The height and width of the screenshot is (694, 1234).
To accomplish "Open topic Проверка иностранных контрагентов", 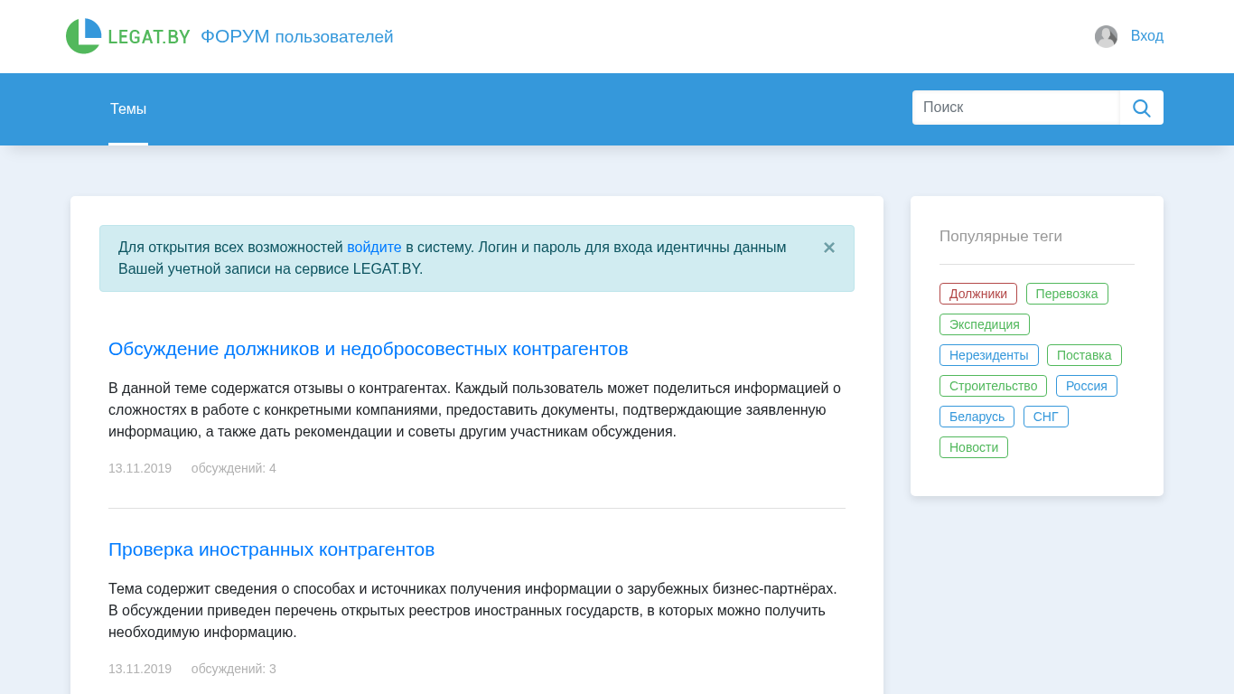I will [x=271, y=549].
